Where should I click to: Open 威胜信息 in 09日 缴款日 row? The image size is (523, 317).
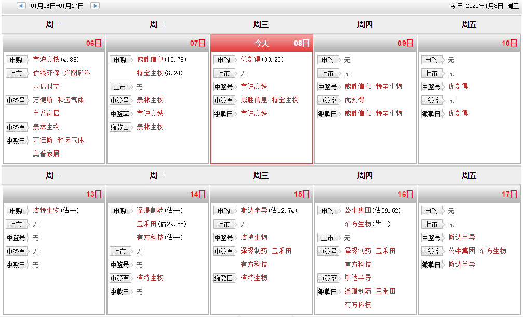tap(358, 113)
